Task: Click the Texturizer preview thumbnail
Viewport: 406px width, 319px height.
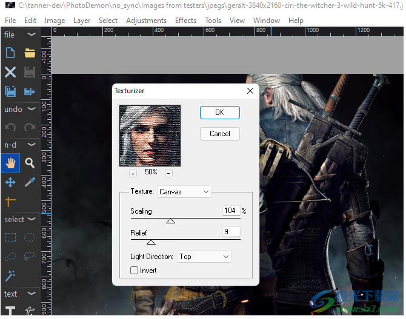Action: (x=150, y=136)
